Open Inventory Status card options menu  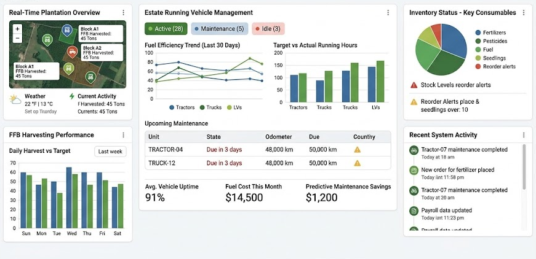[524, 13]
